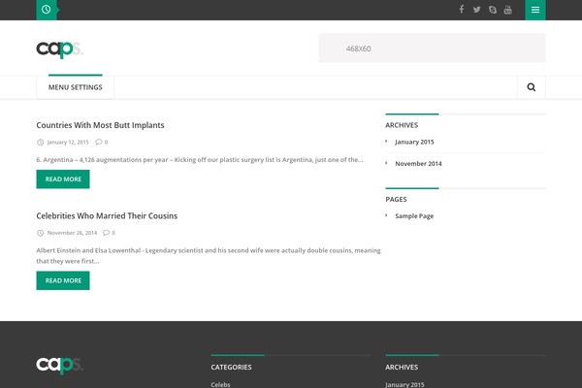Click the caps logo in footer

point(60,365)
